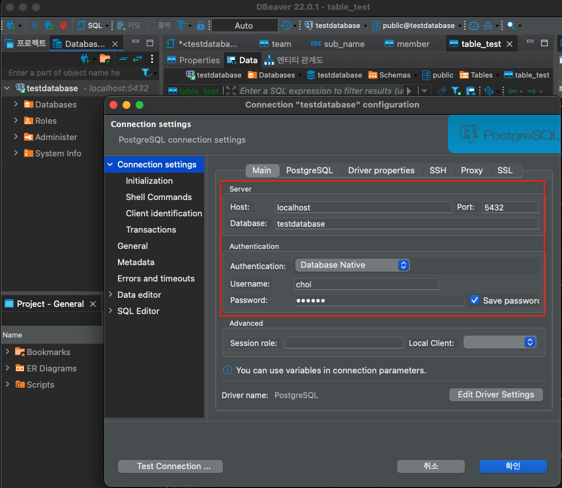Open the Authentication Database Native dropdown

352,265
